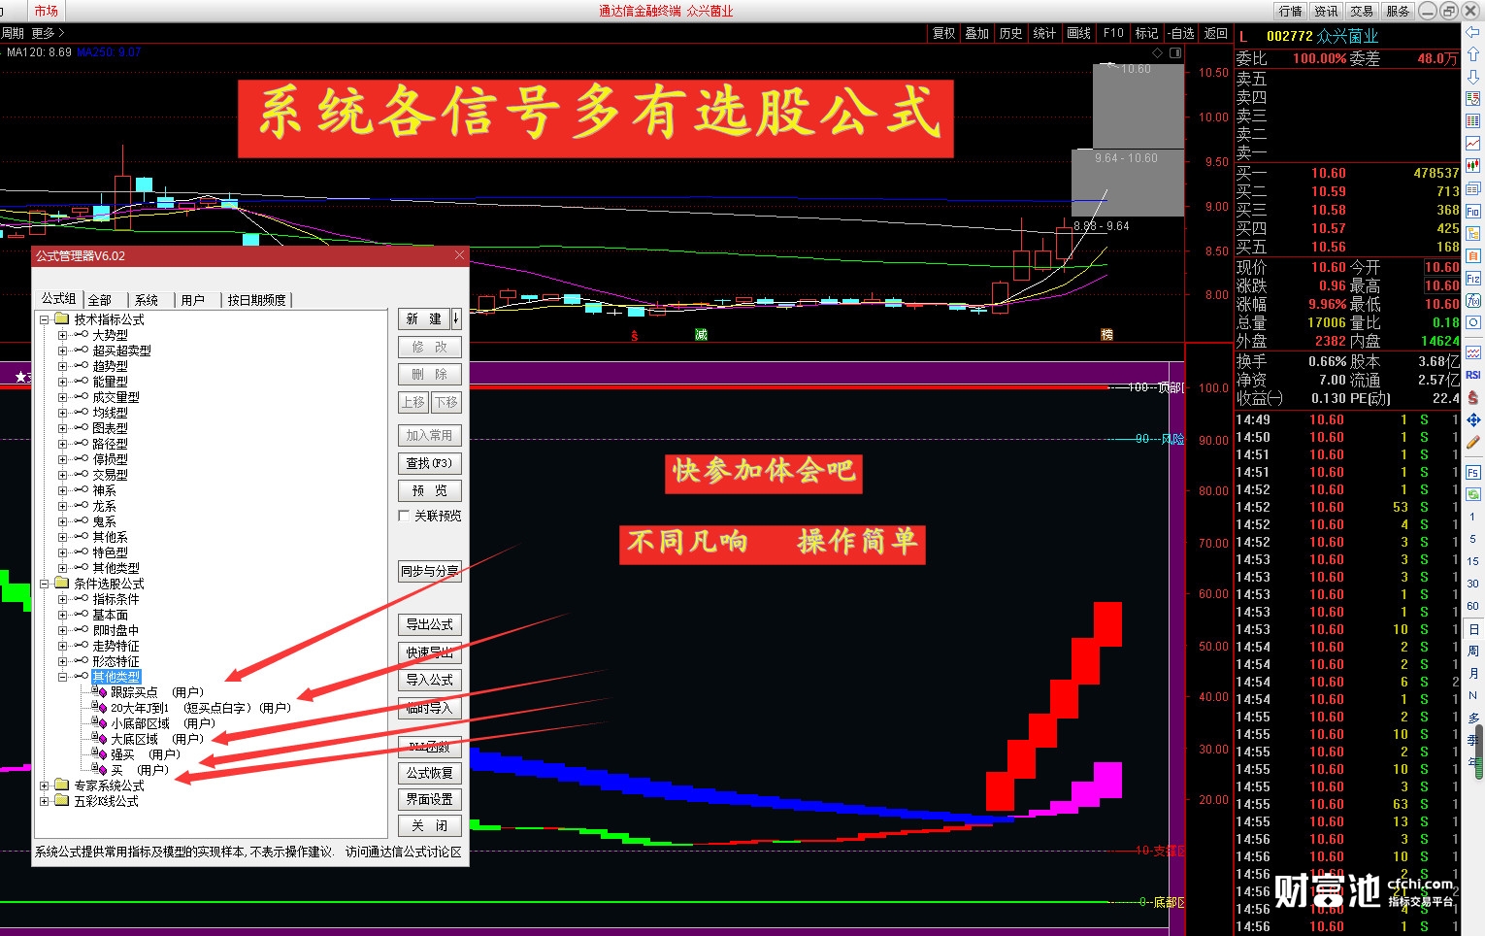Select the 5 minute period button
The height and width of the screenshot is (936, 1485).
pos(1472,540)
